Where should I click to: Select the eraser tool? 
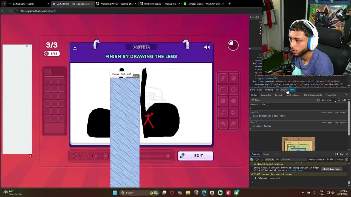coord(233,78)
